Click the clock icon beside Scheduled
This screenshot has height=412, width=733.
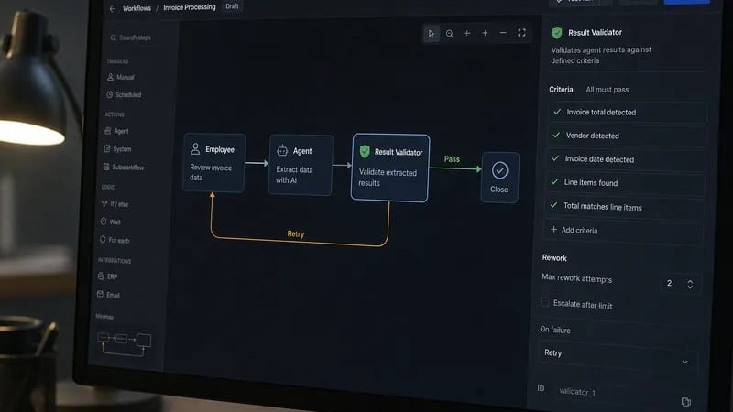pyautogui.click(x=109, y=94)
